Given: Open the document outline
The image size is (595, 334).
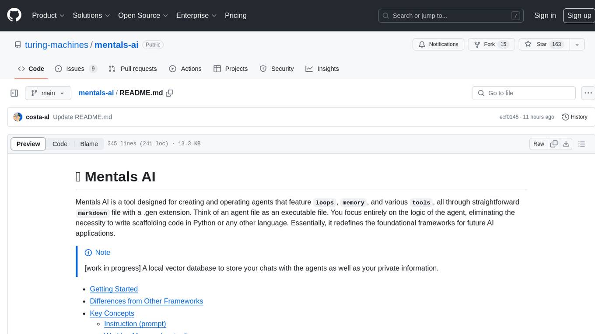Looking at the screenshot, I should point(581,144).
